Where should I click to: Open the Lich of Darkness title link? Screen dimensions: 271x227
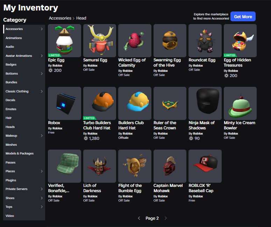point(92,188)
